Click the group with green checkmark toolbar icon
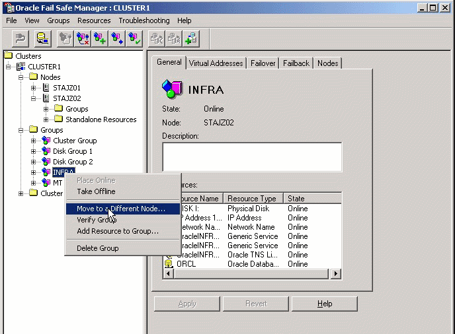455x334 pixels. pos(134,38)
